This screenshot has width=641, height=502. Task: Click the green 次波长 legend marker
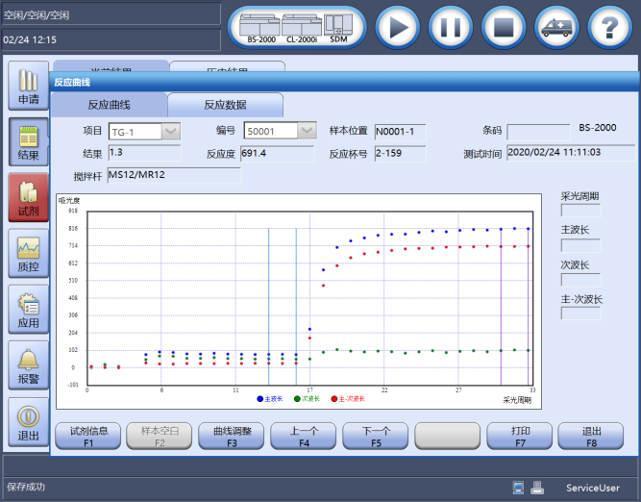(297, 399)
